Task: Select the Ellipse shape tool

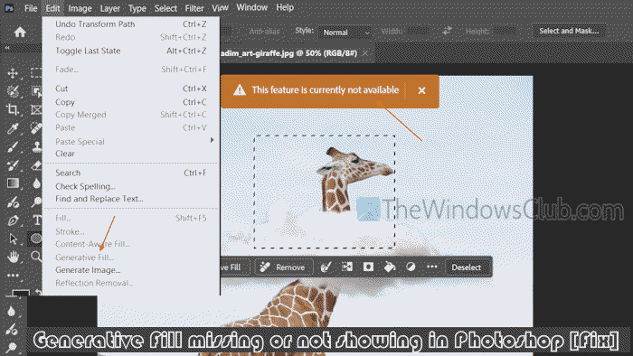Action: pos(35,239)
